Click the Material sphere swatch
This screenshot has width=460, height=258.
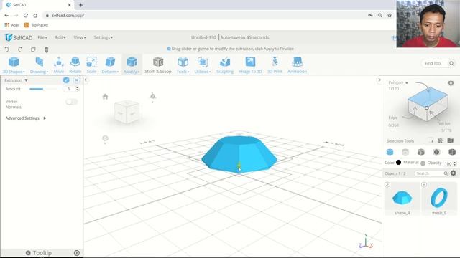click(423, 163)
